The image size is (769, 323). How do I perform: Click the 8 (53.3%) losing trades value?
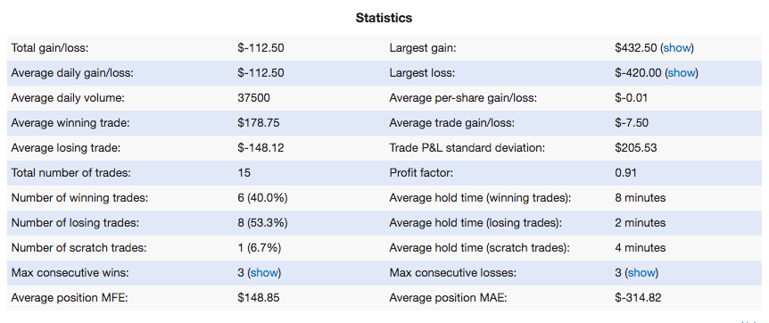(x=262, y=223)
